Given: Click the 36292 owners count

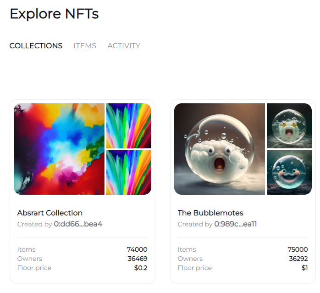Looking at the screenshot, I should pyautogui.click(x=298, y=259).
